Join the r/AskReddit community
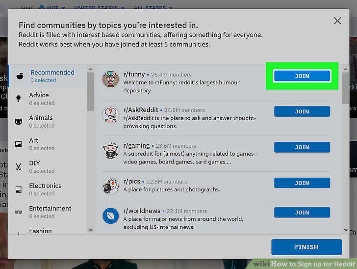The height and width of the screenshot is (269, 357). tap(302, 111)
